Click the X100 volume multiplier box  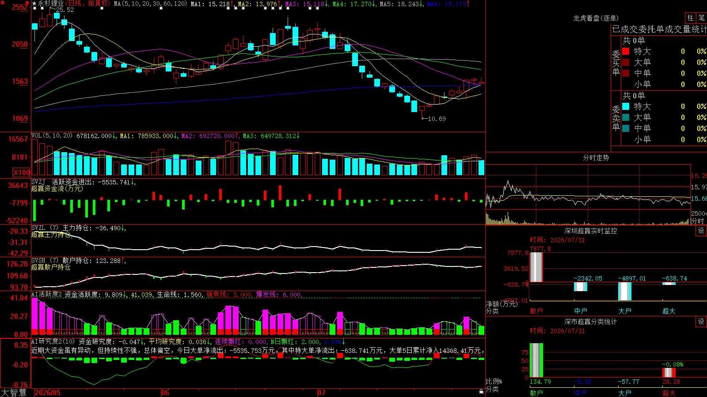(22, 172)
